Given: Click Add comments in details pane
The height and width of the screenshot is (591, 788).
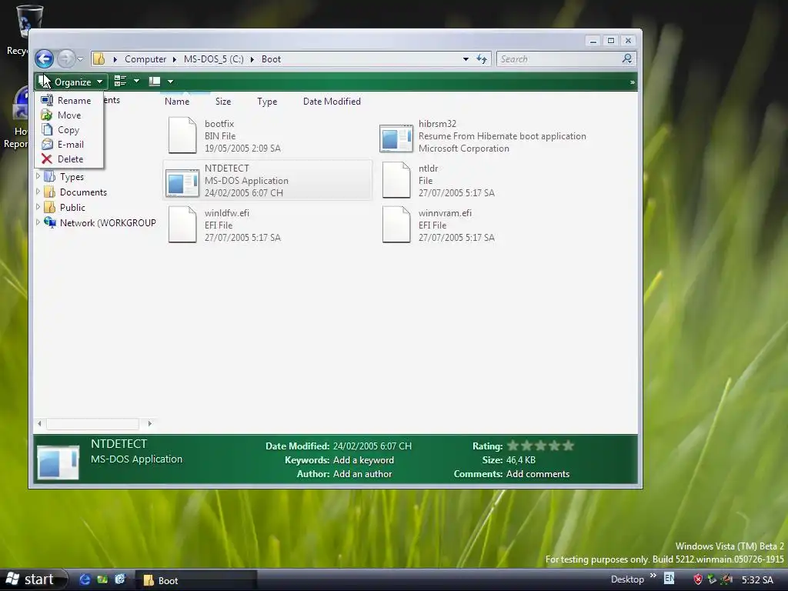Looking at the screenshot, I should point(538,474).
